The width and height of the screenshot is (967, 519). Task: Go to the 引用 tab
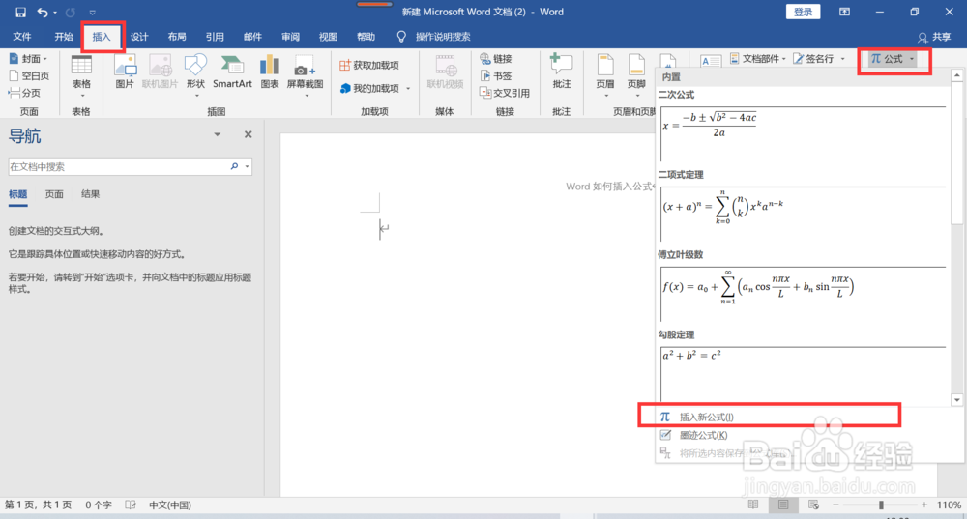point(215,37)
